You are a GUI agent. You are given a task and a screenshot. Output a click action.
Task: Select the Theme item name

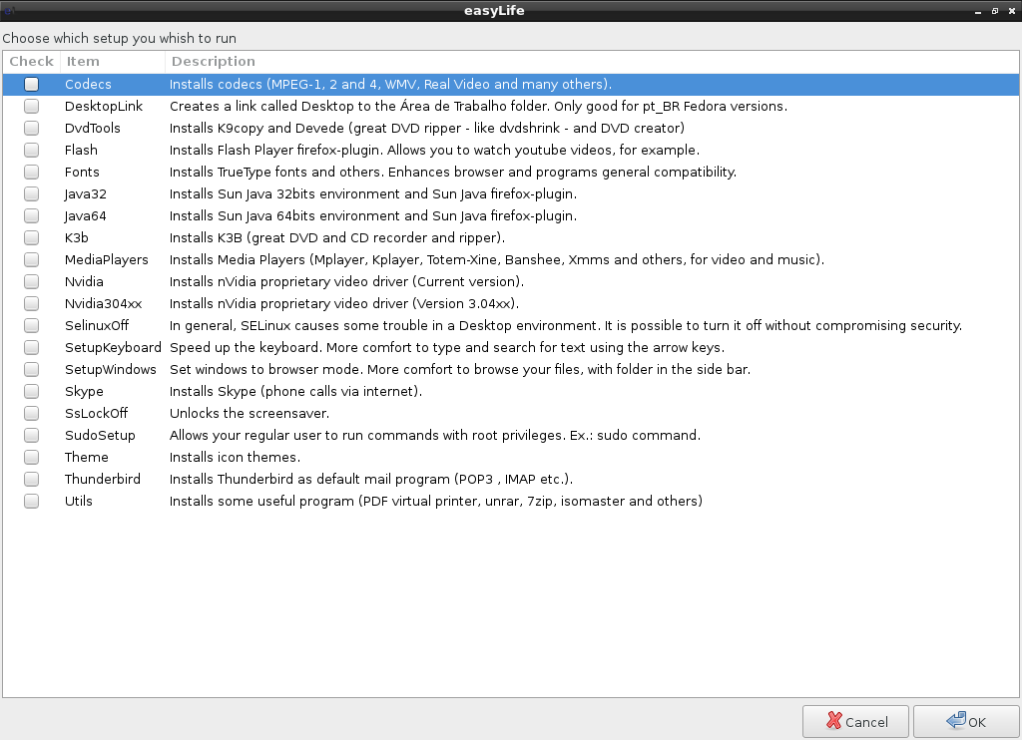(86, 458)
